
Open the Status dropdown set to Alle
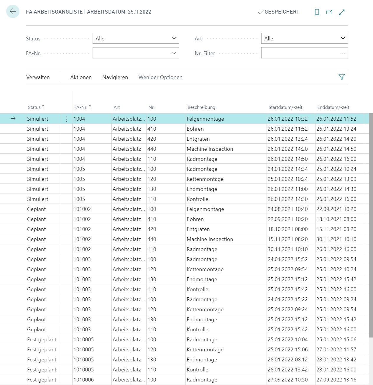point(136,38)
